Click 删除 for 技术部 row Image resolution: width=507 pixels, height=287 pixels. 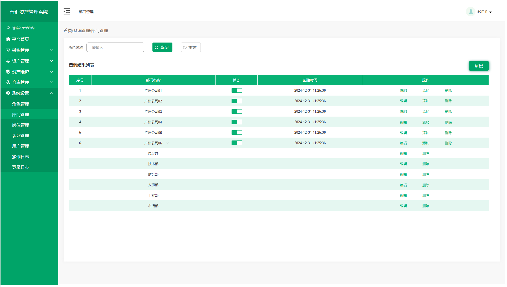426,164
